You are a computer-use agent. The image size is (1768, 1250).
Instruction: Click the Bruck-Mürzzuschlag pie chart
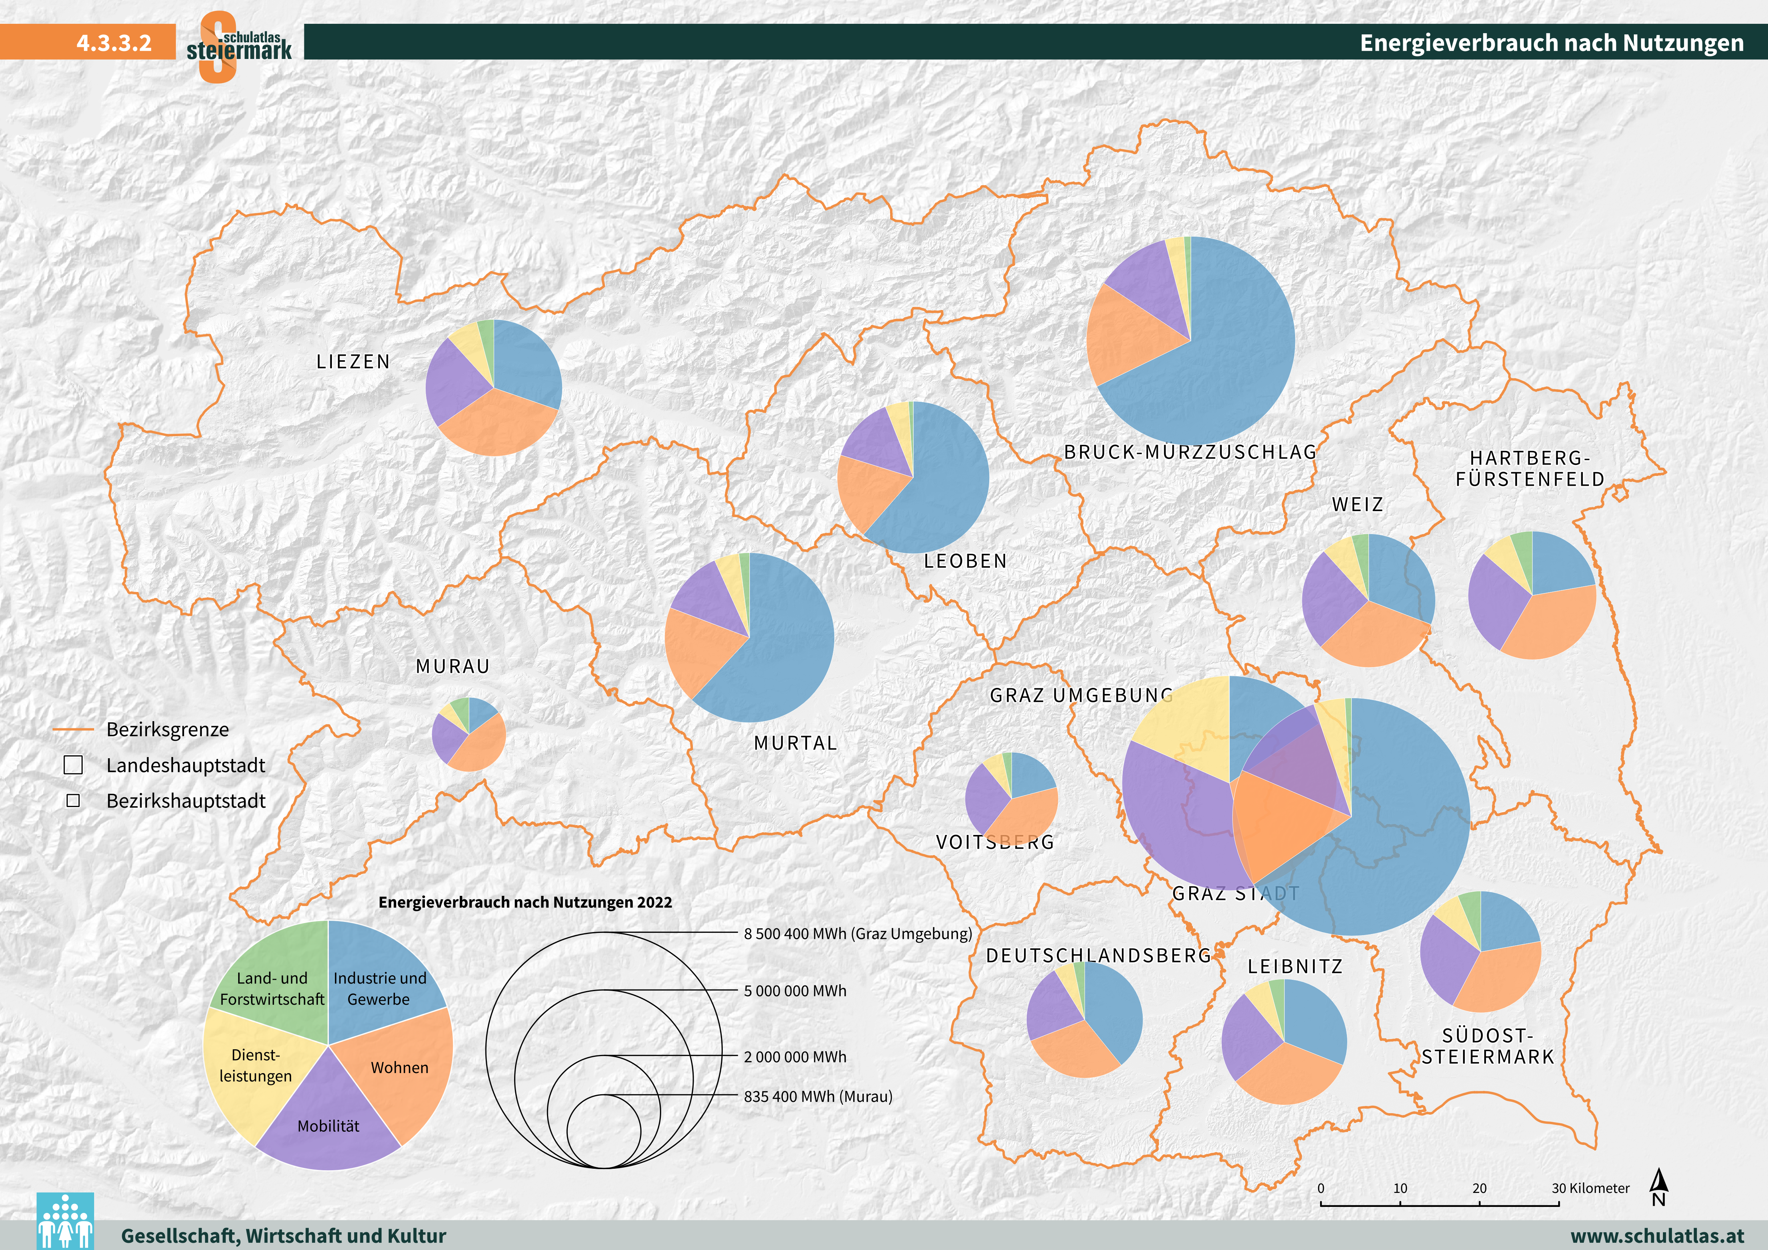(1190, 341)
